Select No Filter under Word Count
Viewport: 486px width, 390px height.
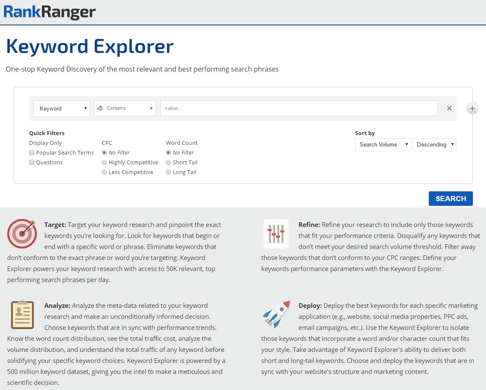pos(168,153)
